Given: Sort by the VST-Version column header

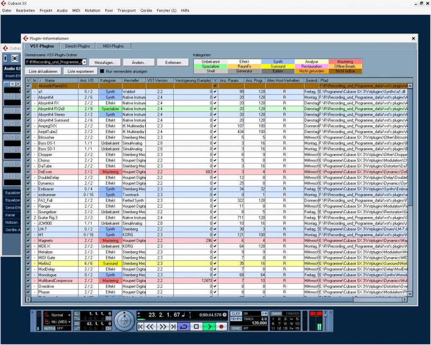Looking at the screenshot, I should (160, 81).
